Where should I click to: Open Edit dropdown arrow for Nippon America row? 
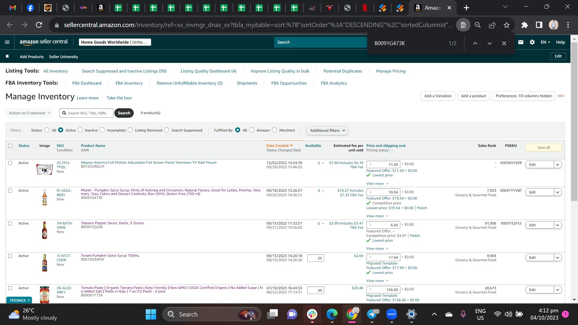pos(558,165)
